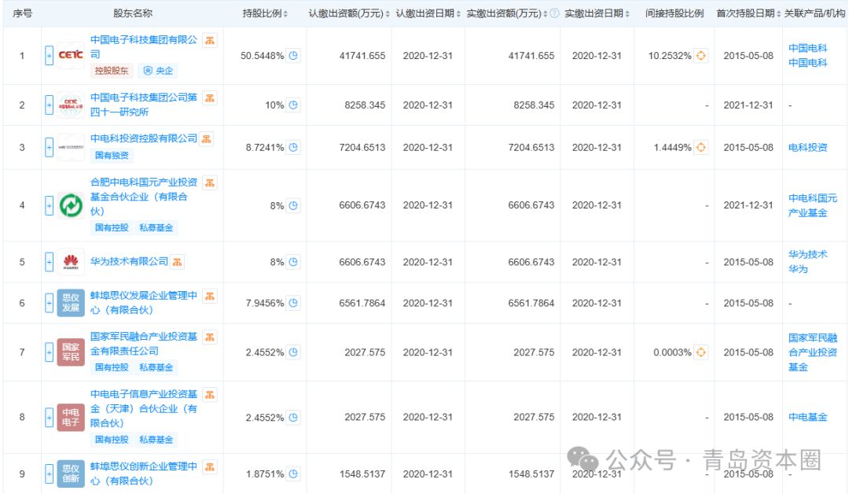The height and width of the screenshot is (494, 849).
Task: Open the pie chart icon next to 50.5448%
Action: tap(293, 56)
